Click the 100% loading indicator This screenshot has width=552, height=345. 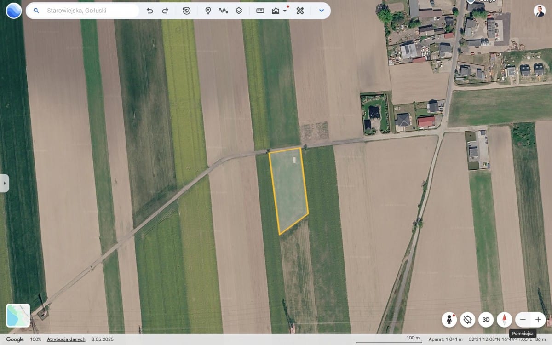point(35,339)
